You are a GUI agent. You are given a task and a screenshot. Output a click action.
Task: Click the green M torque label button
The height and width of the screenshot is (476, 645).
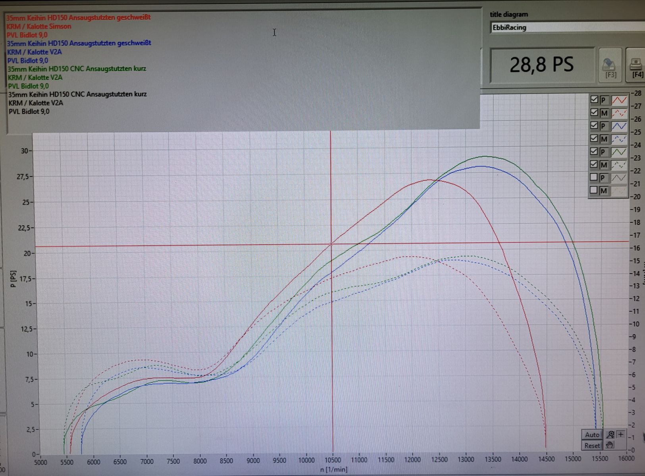[x=604, y=165]
